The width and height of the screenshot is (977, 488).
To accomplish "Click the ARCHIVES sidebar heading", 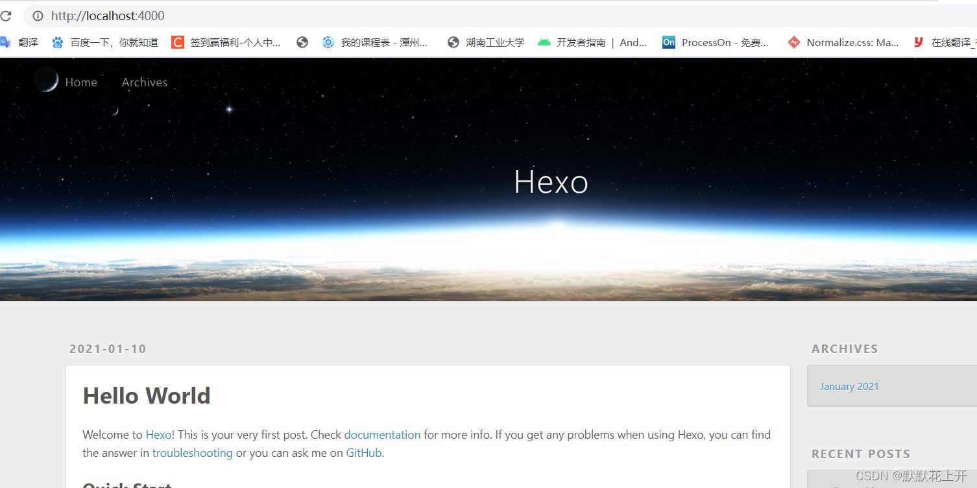I will (845, 349).
